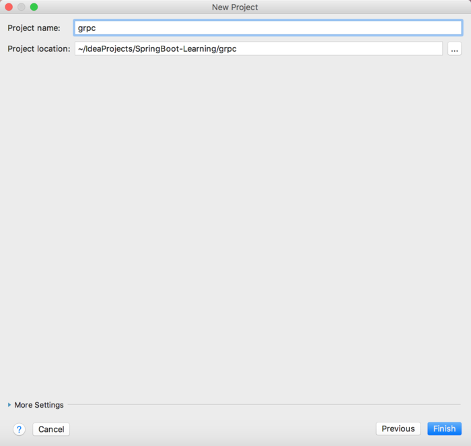Click Finish to create the project
The width and height of the screenshot is (471, 446).
click(444, 429)
